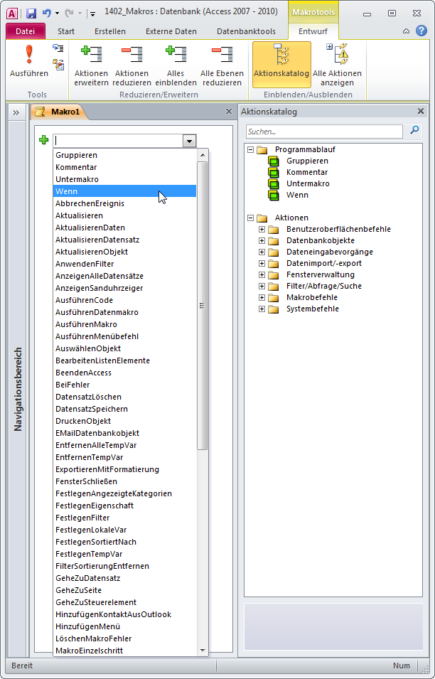The width and height of the screenshot is (435, 679).
Task: Click the green plus add-action icon
Action: tap(44, 141)
